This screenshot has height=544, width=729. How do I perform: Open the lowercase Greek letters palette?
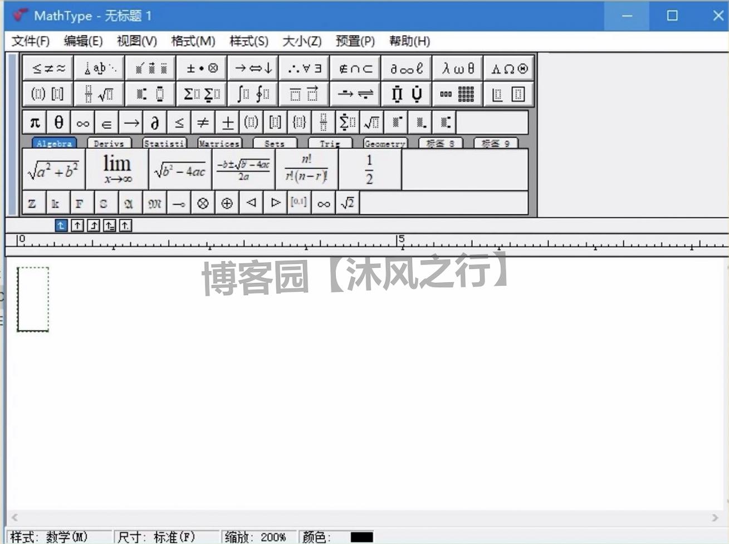(x=458, y=68)
